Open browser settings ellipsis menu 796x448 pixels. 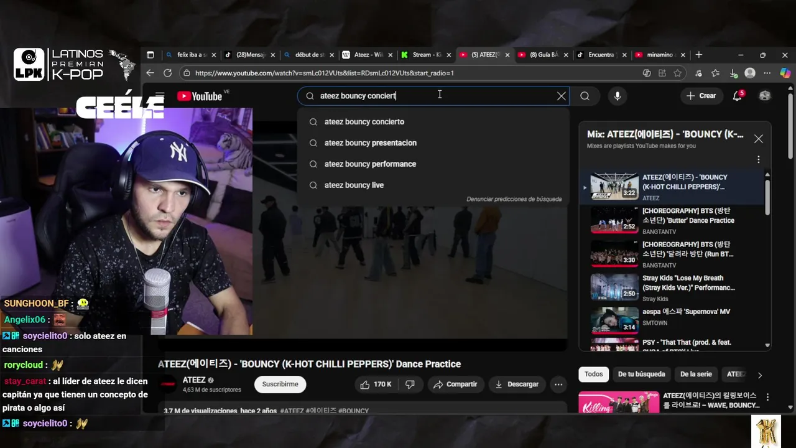click(767, 73)
